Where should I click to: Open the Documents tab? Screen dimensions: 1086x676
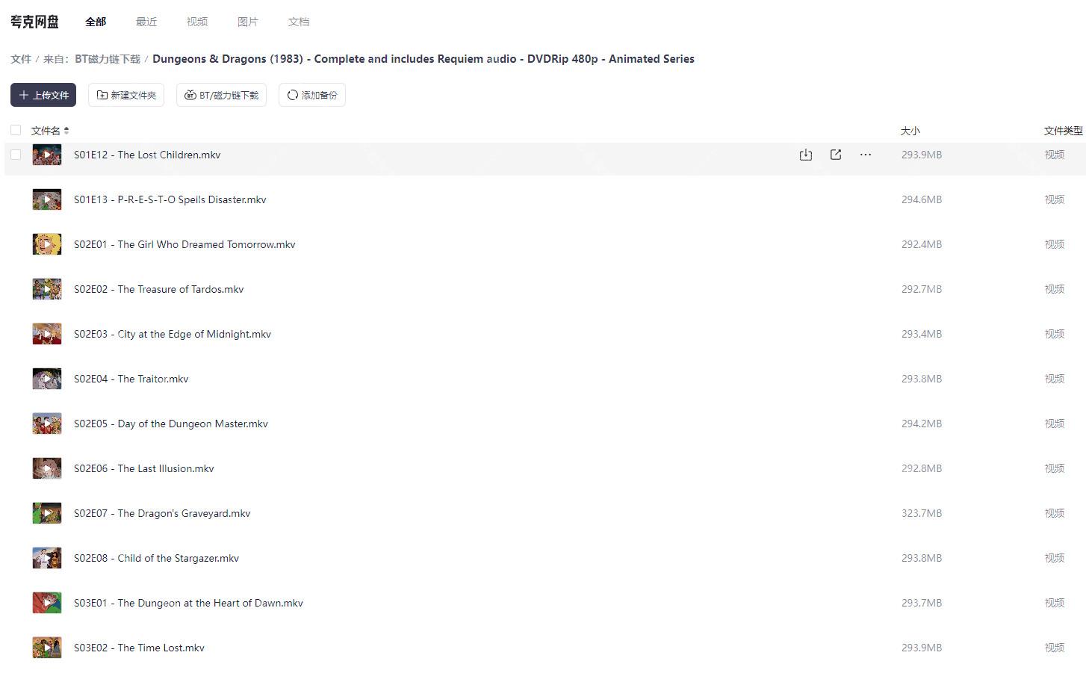point(298,22)
